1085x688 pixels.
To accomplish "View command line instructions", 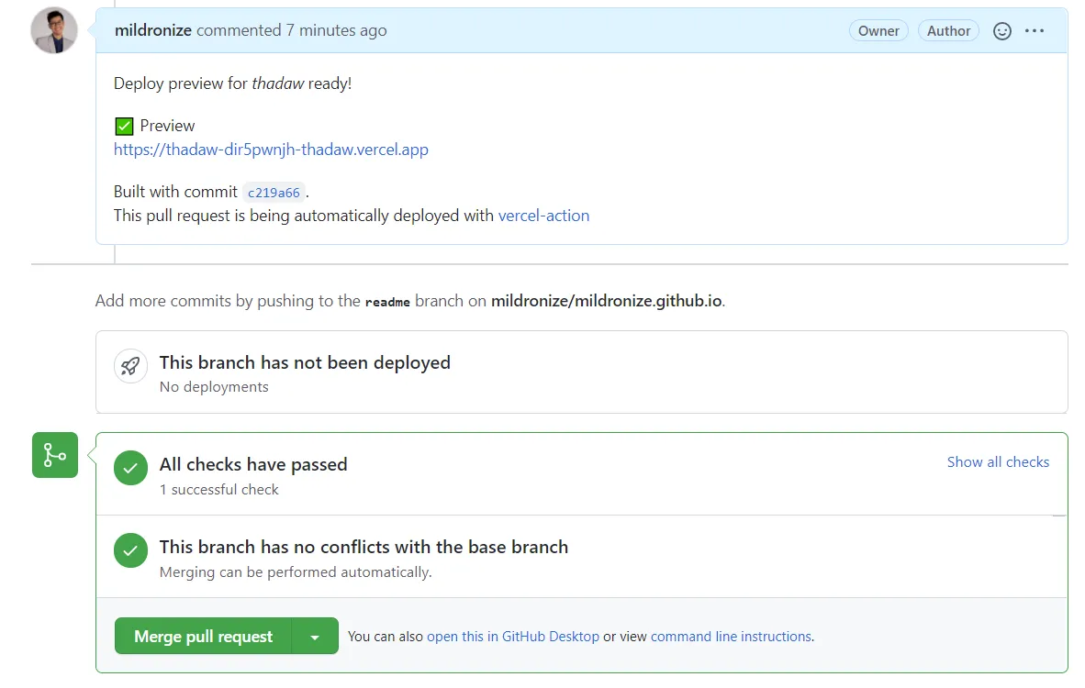I will coord(731,637).
